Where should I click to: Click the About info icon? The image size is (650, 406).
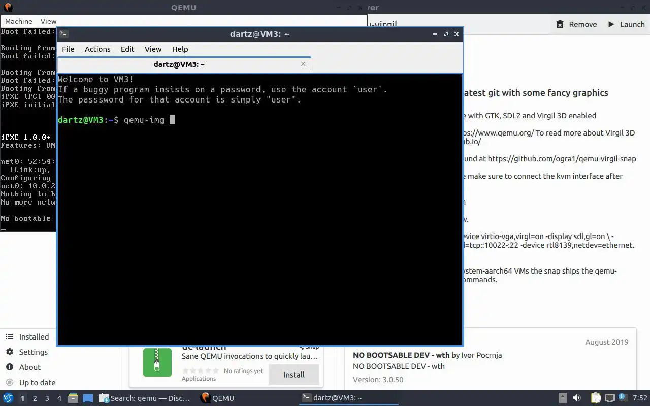[10, 367]
